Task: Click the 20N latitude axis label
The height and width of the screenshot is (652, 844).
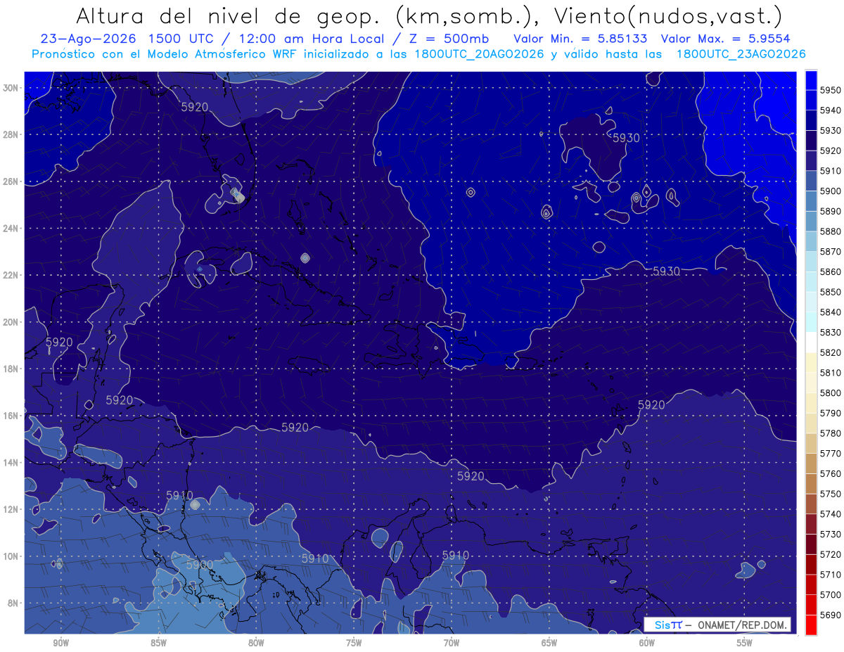Action: (10, 322)
